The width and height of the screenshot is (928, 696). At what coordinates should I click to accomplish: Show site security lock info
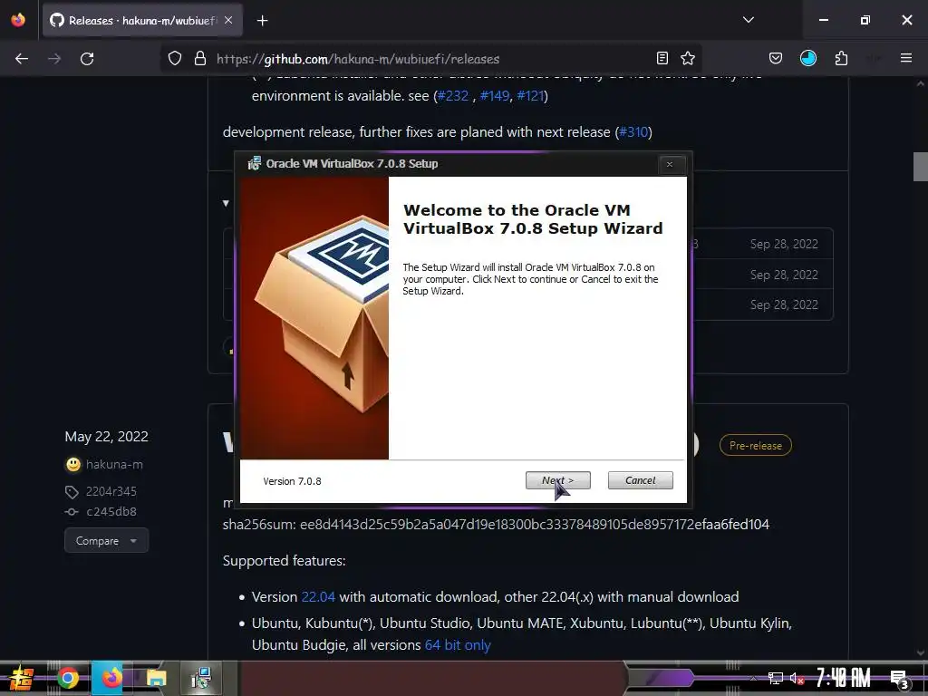pos(200,59)
